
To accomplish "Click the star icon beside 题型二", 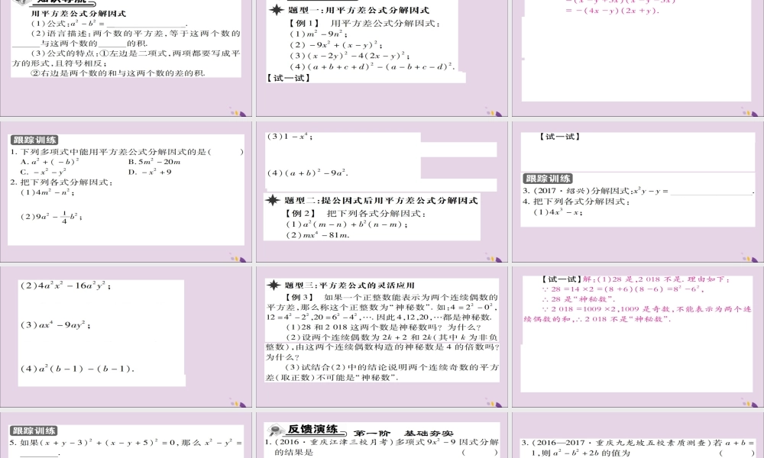I will (273, 200).
